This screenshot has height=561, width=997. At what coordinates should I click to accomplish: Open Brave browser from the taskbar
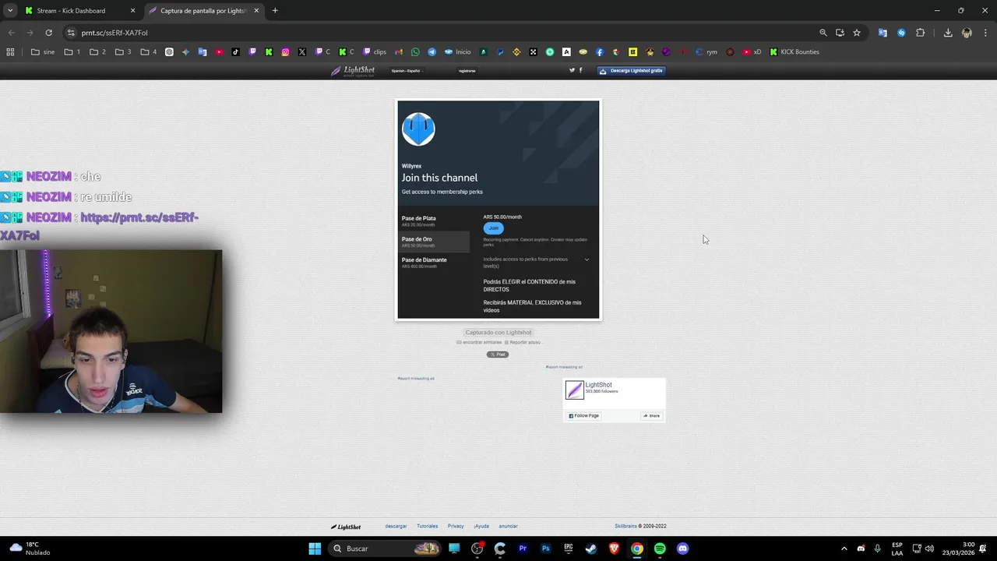[x=614, y=549]
